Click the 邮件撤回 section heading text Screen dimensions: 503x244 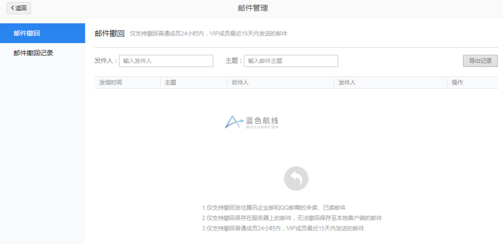110,34
